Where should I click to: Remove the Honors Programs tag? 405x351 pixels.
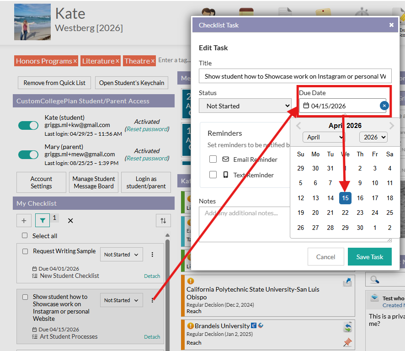75,61
